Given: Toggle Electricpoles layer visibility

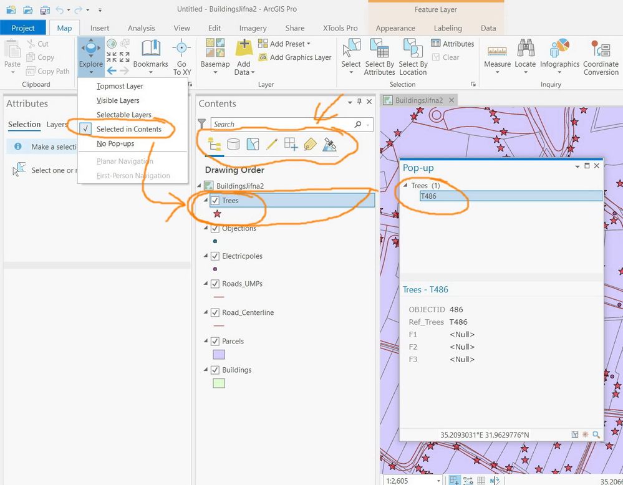Looking at the screenshot, I should tap(215, 256).
